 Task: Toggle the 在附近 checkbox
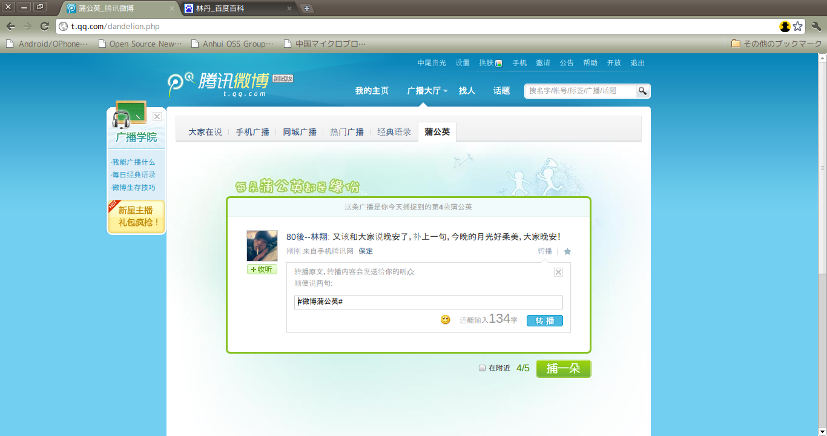483,368
